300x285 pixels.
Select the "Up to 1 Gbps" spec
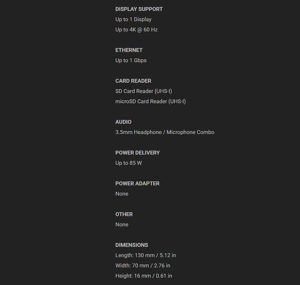(x=131, y=60)
